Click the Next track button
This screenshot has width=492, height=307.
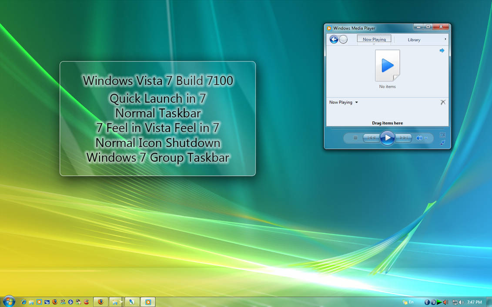(x=403, y=138)
